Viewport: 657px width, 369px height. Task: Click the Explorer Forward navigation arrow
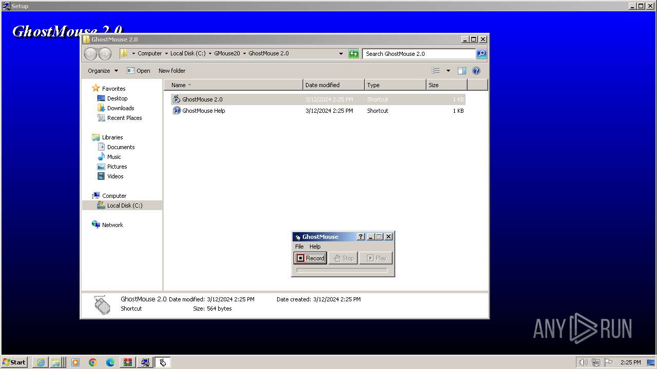pos(105,54)
